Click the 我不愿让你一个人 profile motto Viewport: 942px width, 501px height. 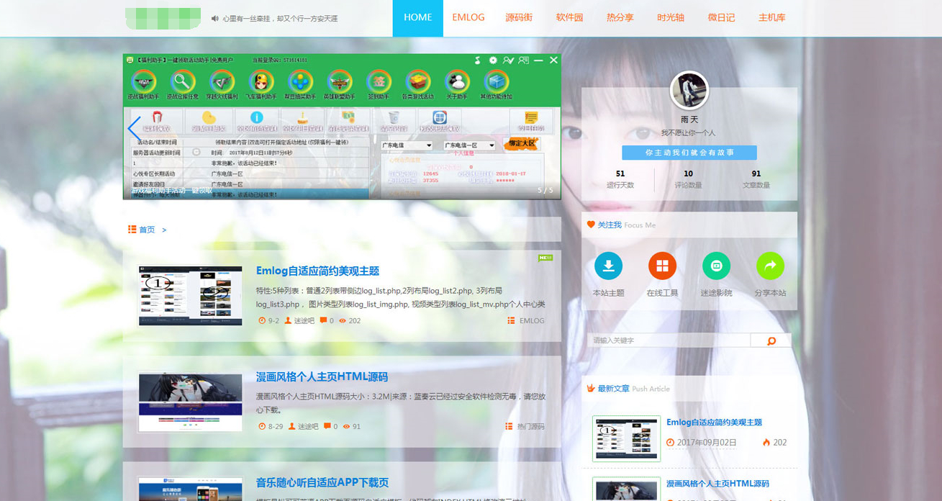coord(689,133)
